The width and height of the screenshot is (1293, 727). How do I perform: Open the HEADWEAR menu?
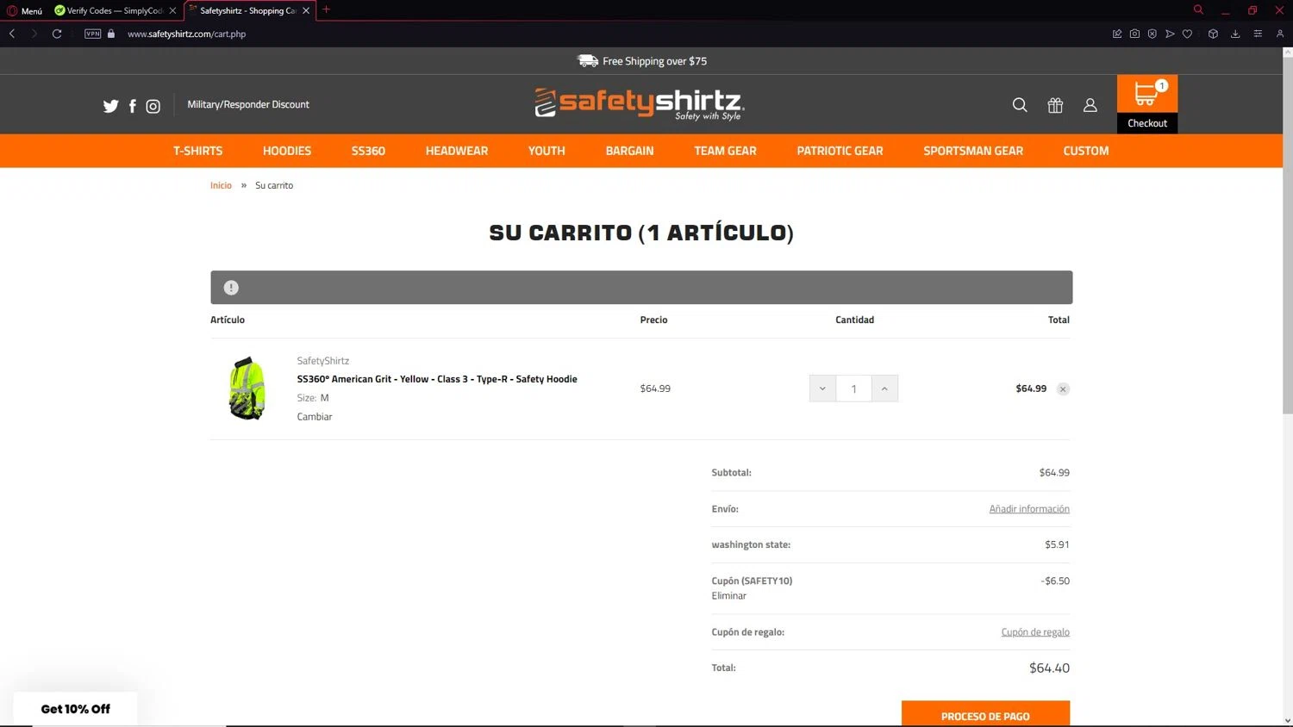pos(457,151)
